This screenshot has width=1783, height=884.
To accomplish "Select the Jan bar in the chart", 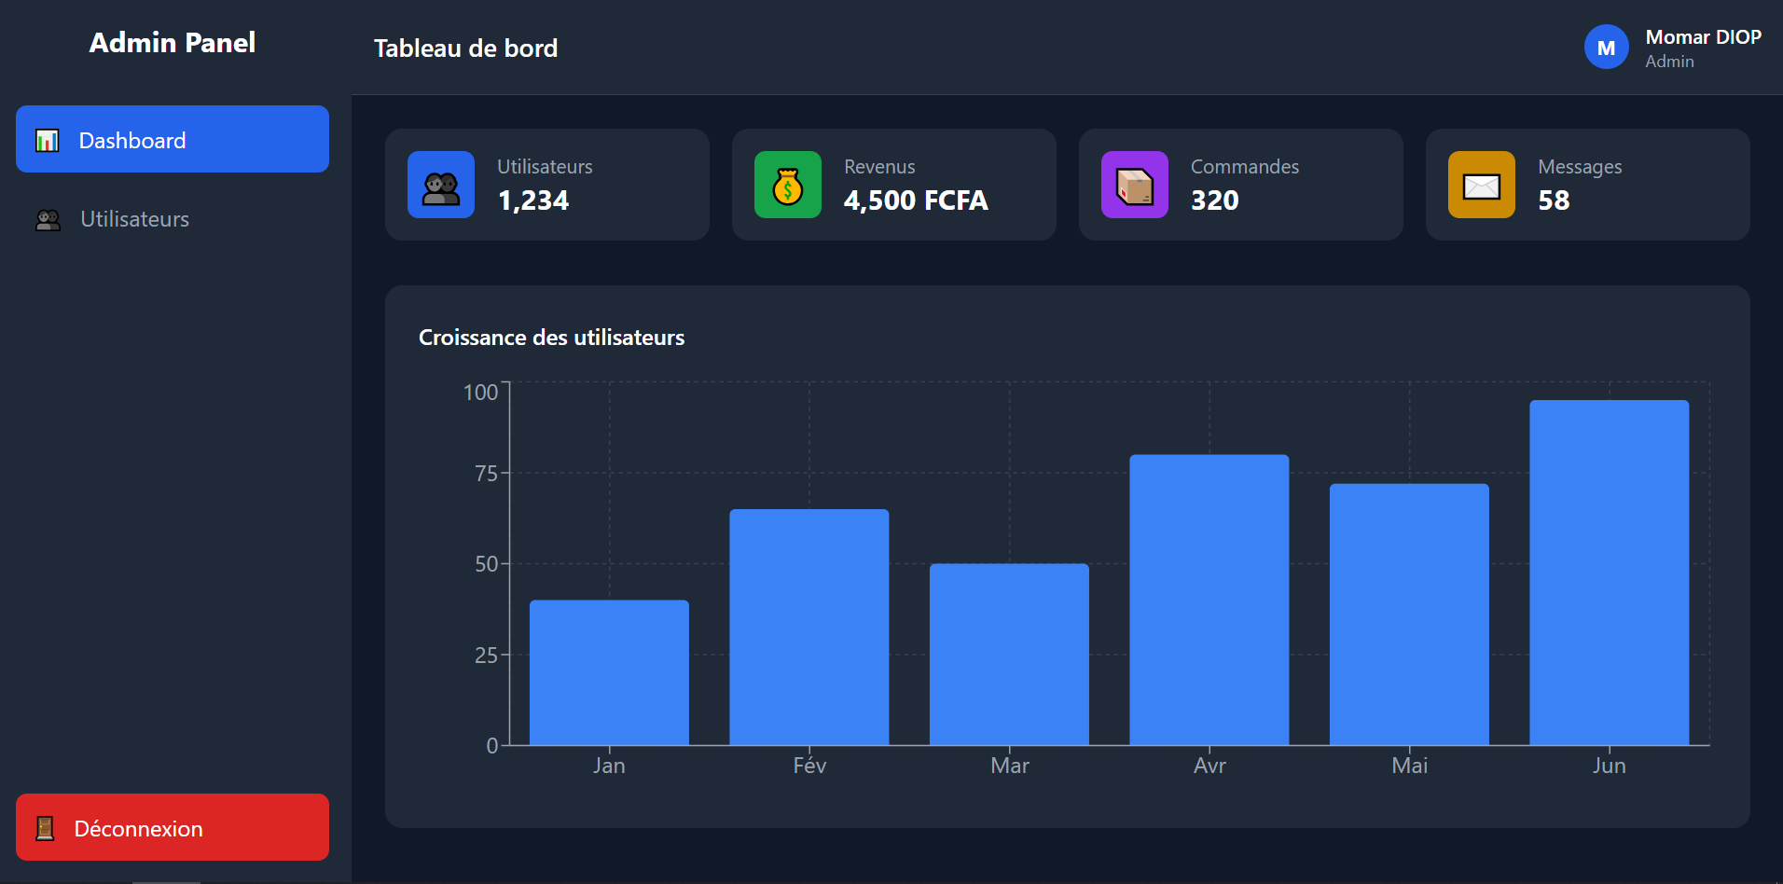I will tap(609, 672).
